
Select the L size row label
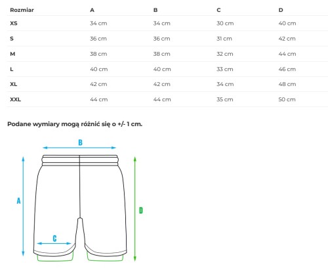click(x=12, y=69)
